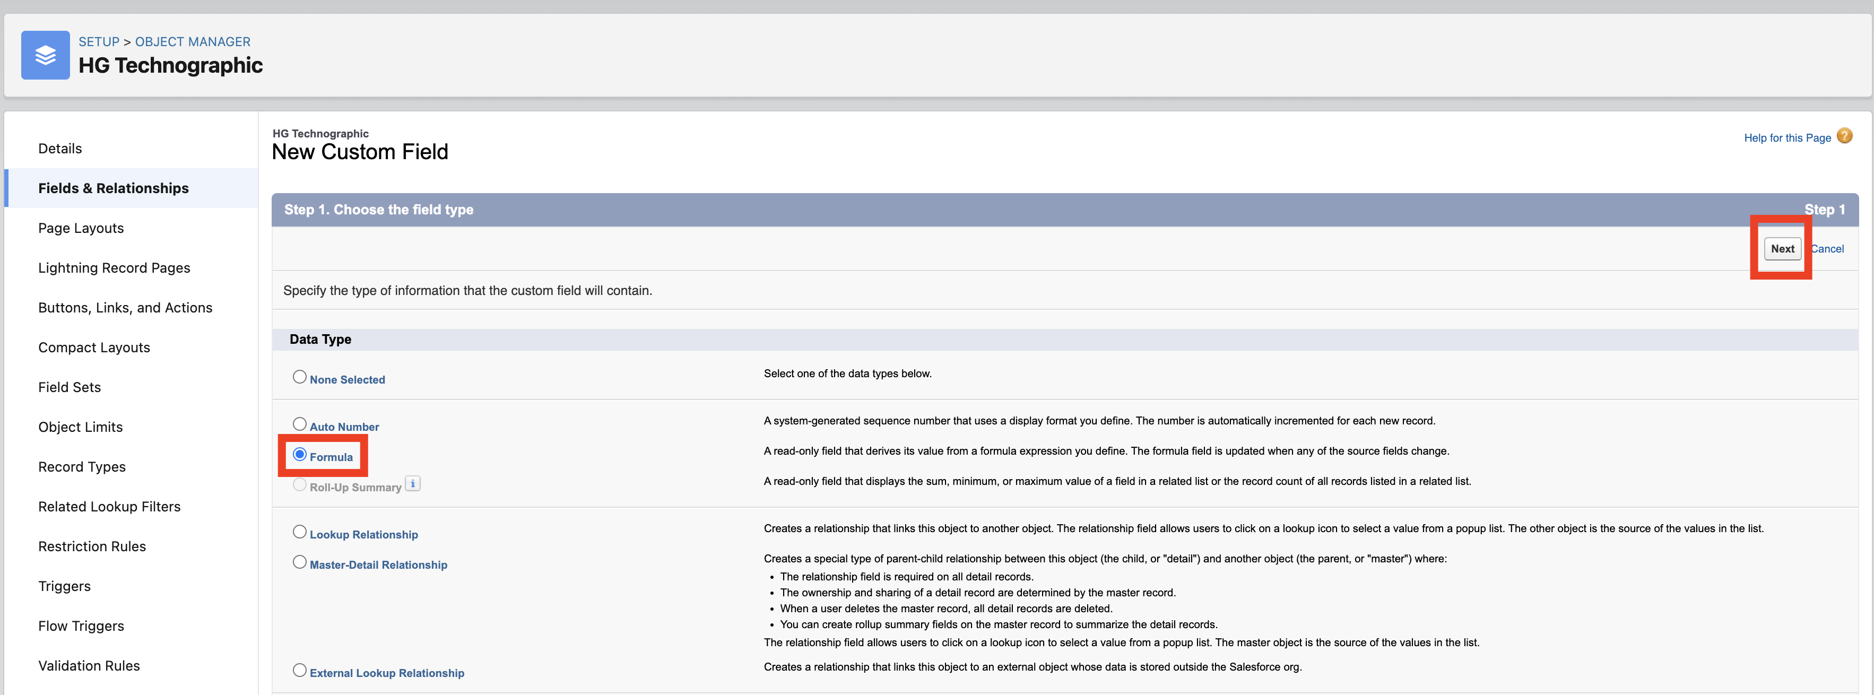Image resolution: width=1874 pixels, height=695 pixels.
Task: Open the help question mark icon
Action: [1844, 136]
